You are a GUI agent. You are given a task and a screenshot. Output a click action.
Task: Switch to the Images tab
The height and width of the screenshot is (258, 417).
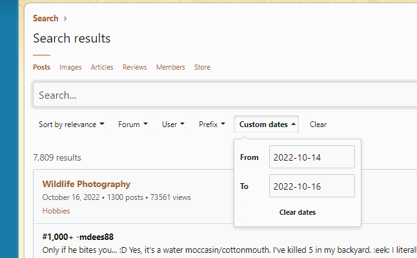pyautogui.click(x=70, y=67)
